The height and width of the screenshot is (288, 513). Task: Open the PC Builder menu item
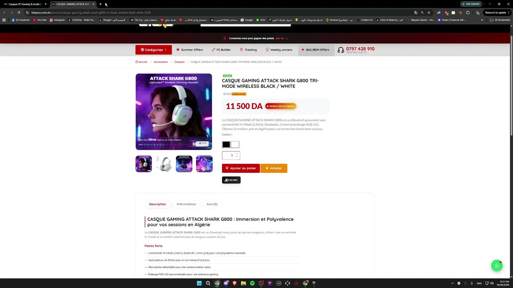pyautogui.click(x=221, y=50)
